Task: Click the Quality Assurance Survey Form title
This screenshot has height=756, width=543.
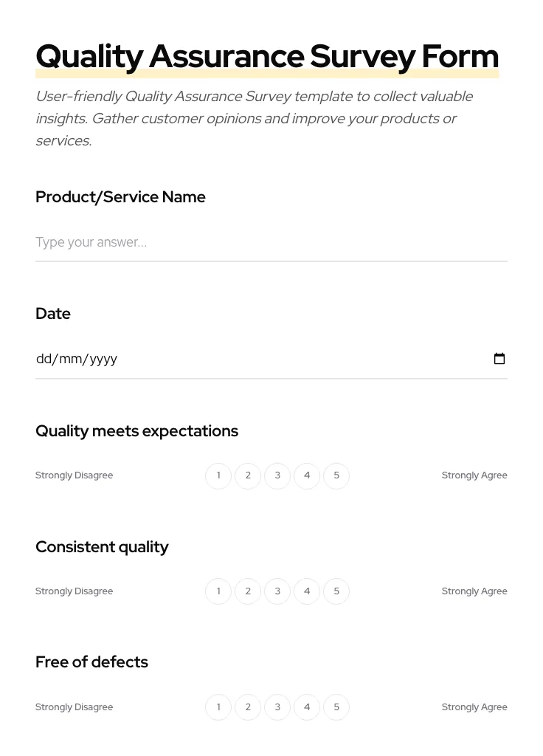Action: click(267, 55)
